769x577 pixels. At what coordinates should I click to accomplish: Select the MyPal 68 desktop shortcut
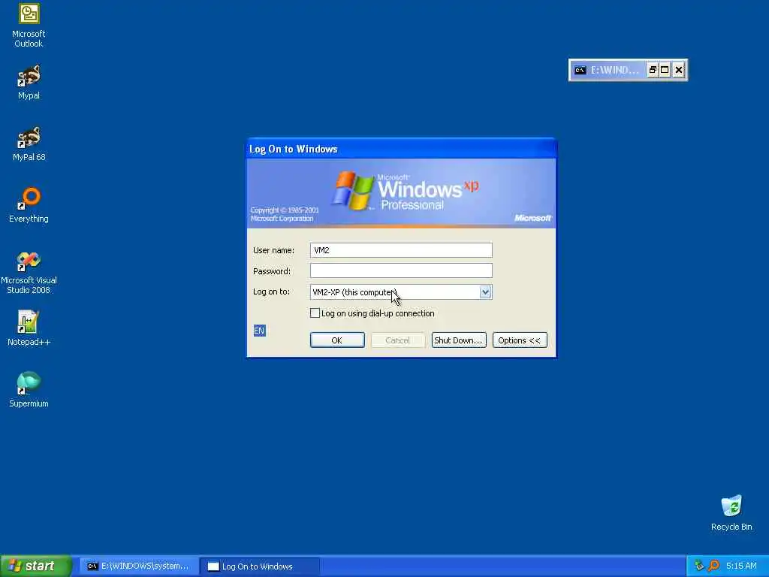pos(29,143)
